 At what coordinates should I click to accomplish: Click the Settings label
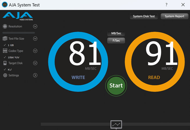tap(14, 75)
